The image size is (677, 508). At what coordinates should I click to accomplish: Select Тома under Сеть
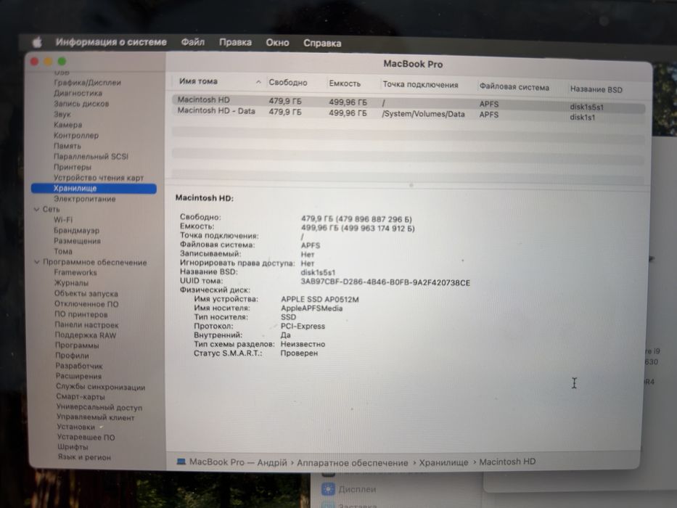coord(63,251)
